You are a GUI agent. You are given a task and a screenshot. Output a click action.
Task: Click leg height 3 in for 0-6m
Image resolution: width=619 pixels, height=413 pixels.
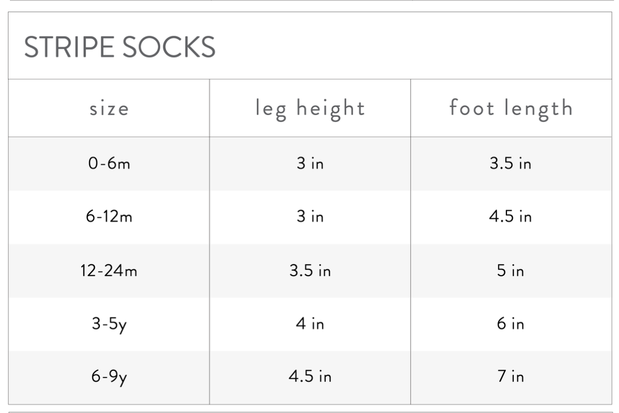310,163
